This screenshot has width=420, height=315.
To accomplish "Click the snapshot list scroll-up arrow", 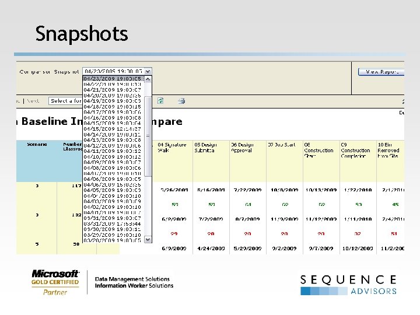I will point(148,79).
